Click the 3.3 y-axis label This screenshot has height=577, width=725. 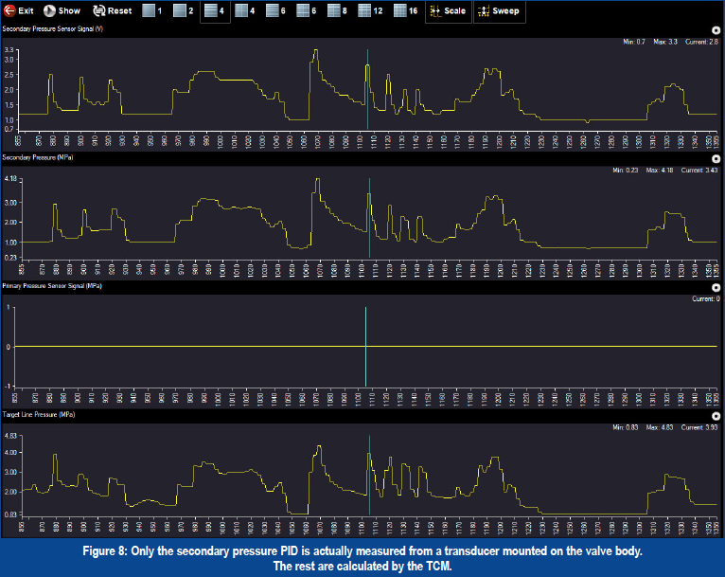point(9,50)
